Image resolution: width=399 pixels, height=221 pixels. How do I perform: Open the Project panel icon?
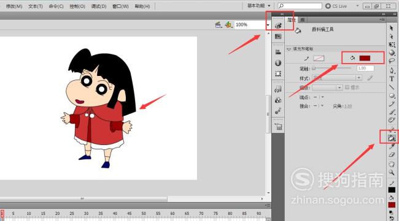(278, 126)
